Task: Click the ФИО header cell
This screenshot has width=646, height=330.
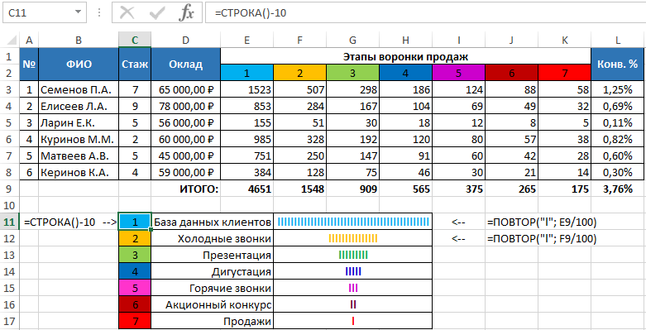Action: point(79,65)
